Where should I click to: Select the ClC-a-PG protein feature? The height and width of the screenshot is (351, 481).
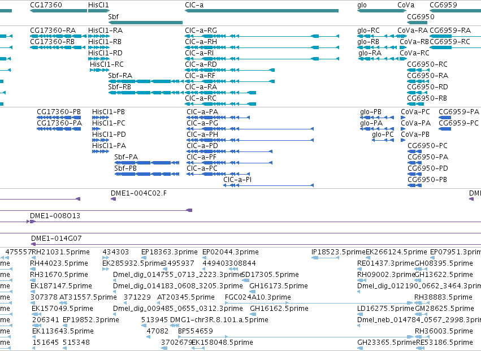pyautogui.click(x=250, y=129)
